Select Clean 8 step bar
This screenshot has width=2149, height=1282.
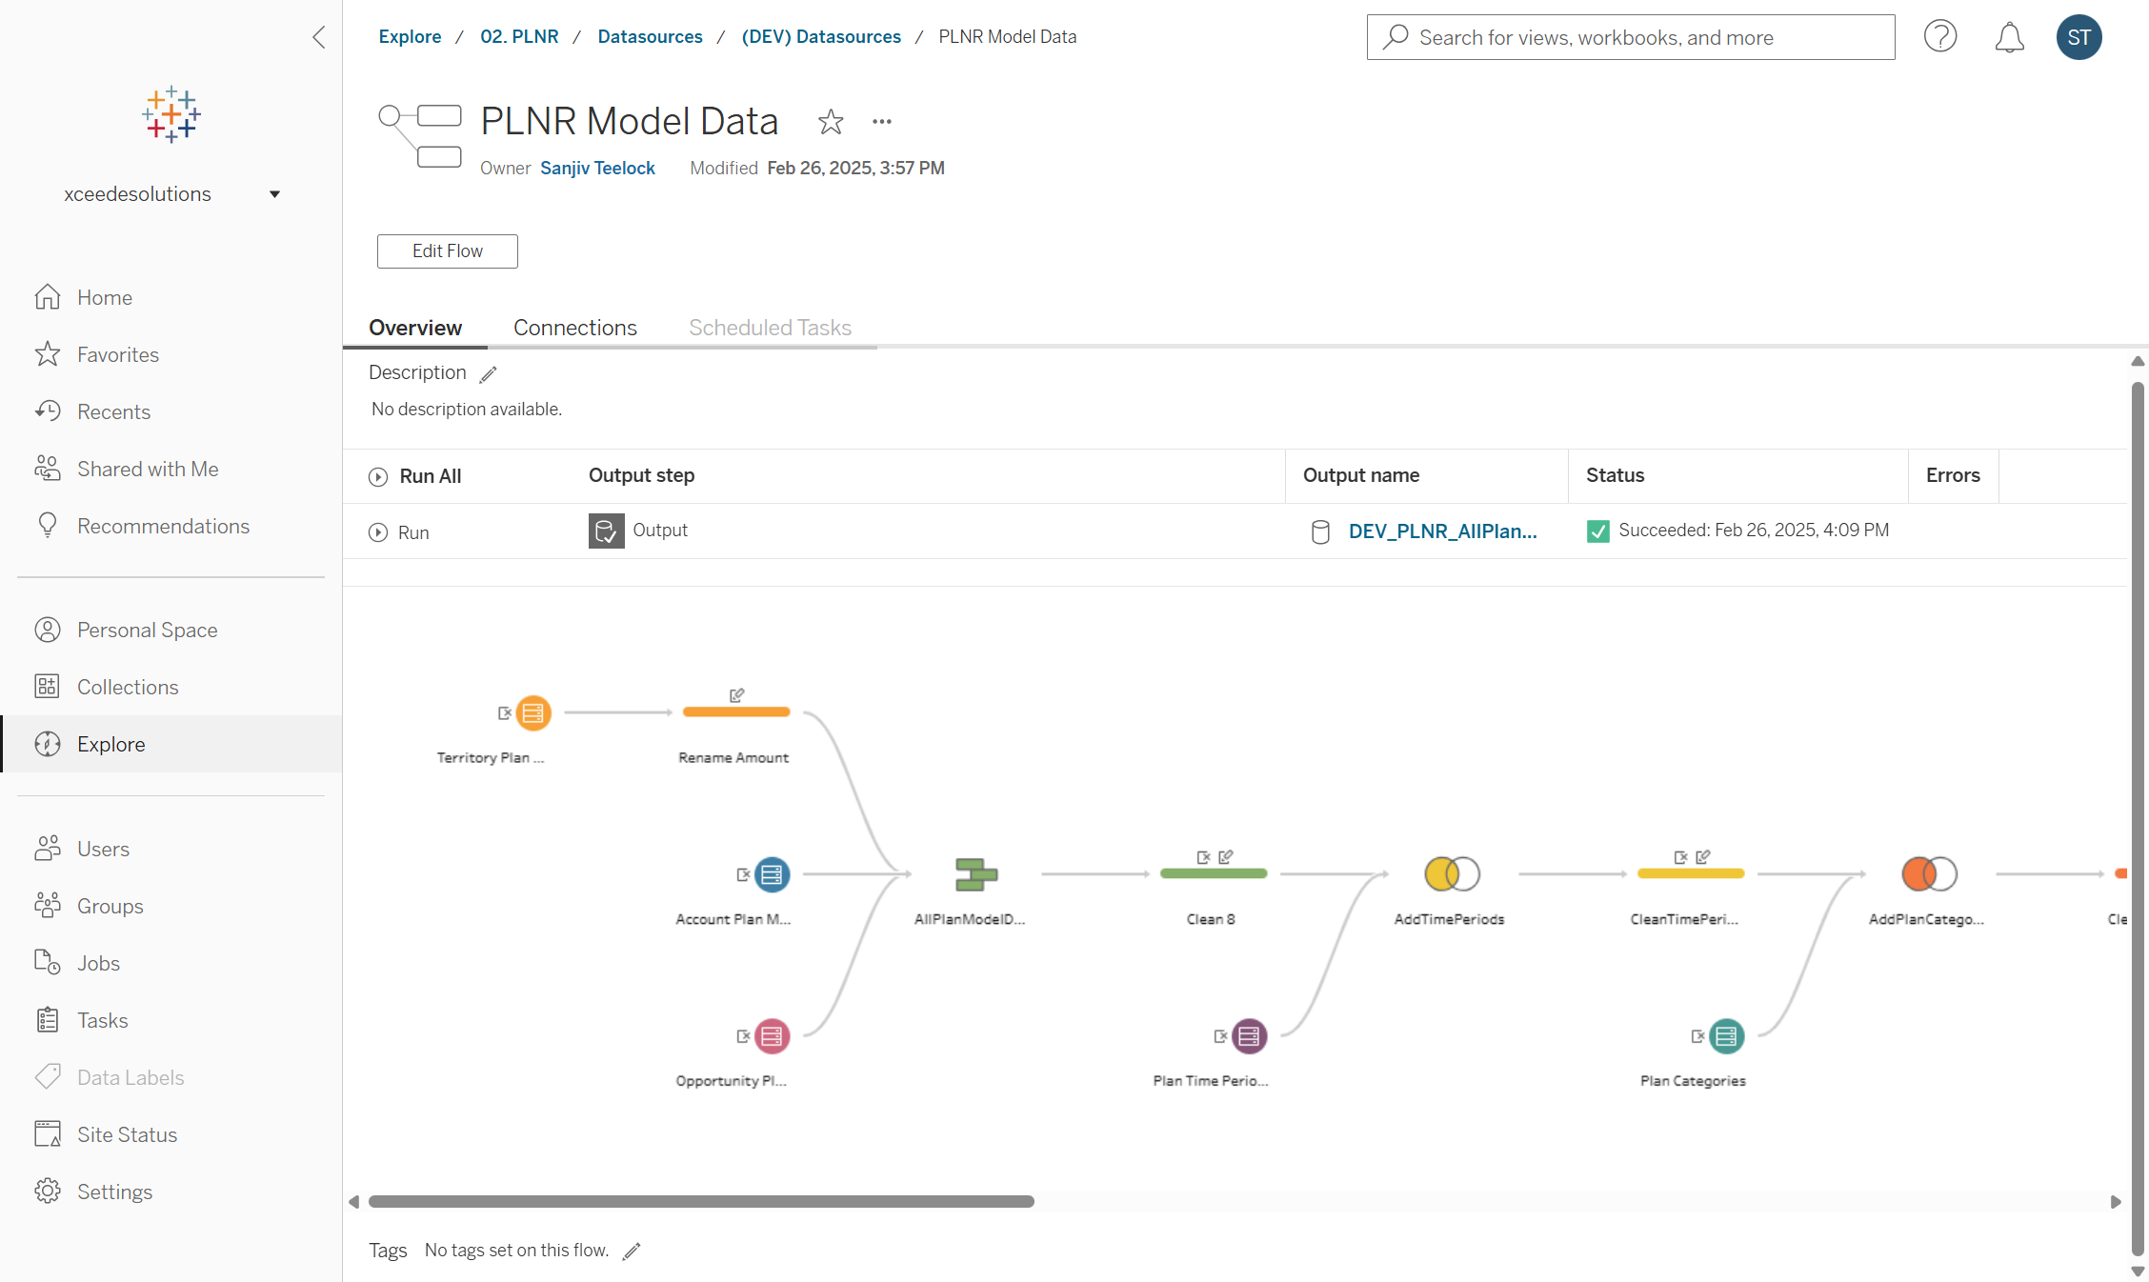click(x=1214, y=873)
